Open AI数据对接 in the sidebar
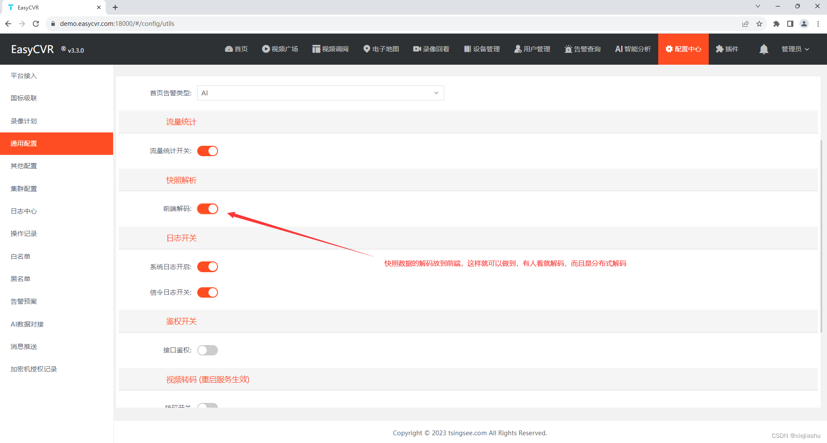Screen dimensions: 827x443 [57, 324]
